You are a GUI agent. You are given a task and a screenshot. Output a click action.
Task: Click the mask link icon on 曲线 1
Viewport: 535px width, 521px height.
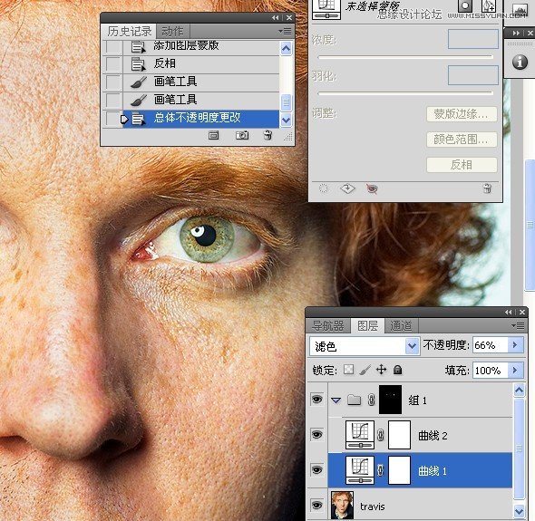(381, 470)
